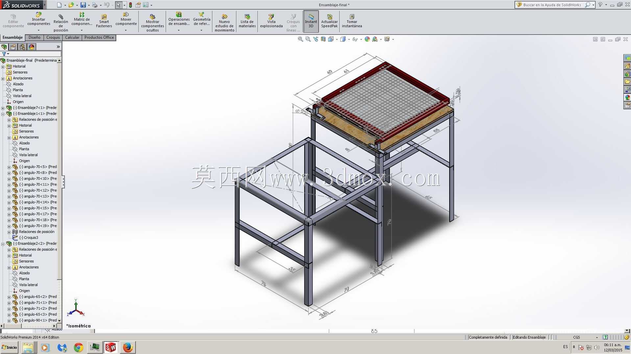Click the Print icon
This screenshot has width=631, height=354.
(95, 5)
